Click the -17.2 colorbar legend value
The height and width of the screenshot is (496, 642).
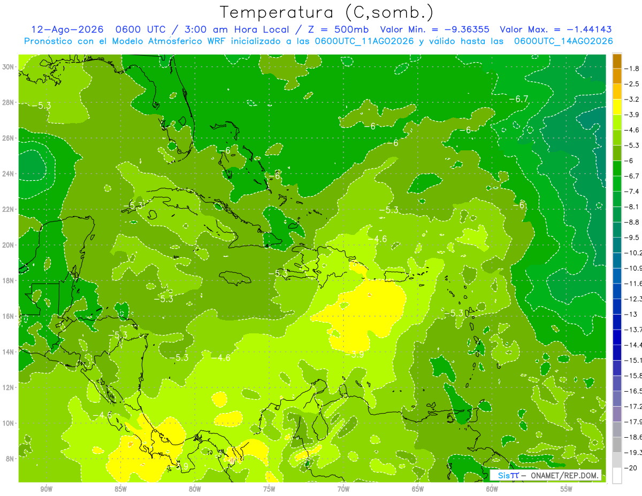pos(634,407)
